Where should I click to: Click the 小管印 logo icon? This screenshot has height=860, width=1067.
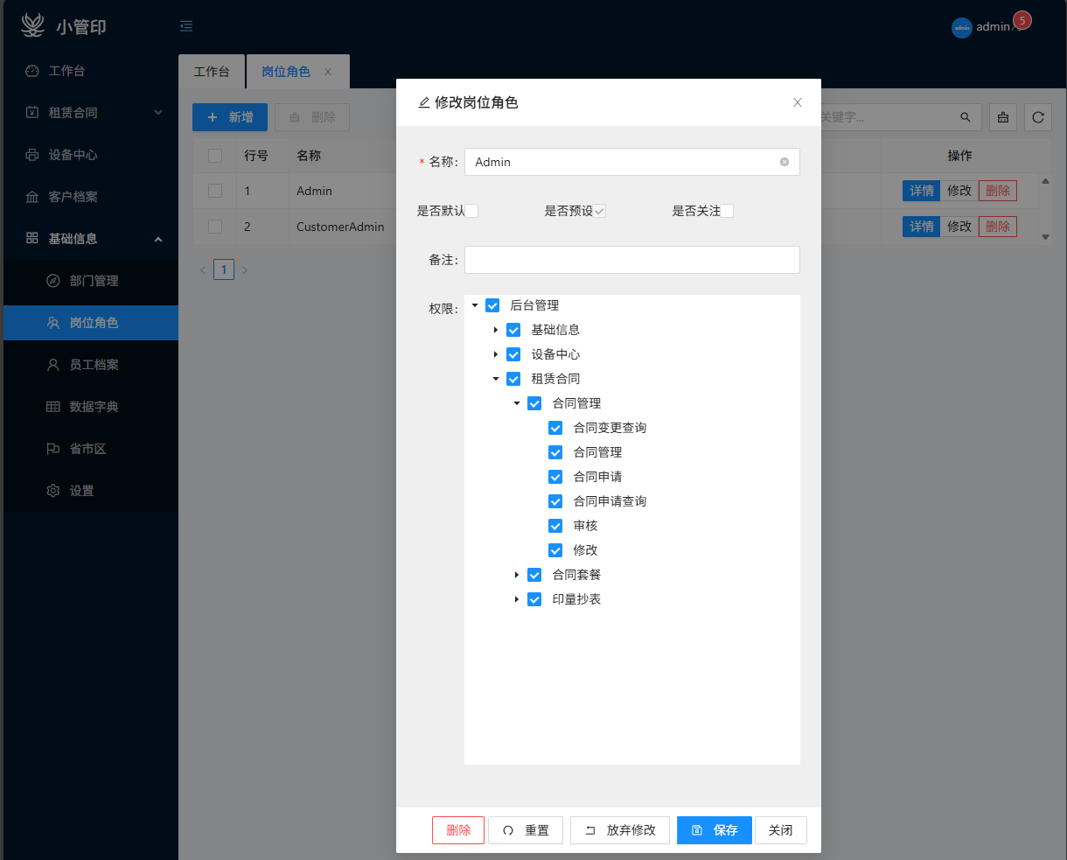click(33, 26)
